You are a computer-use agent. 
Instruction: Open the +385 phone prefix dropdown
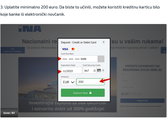pyautogui.click(x=125, y=94)
